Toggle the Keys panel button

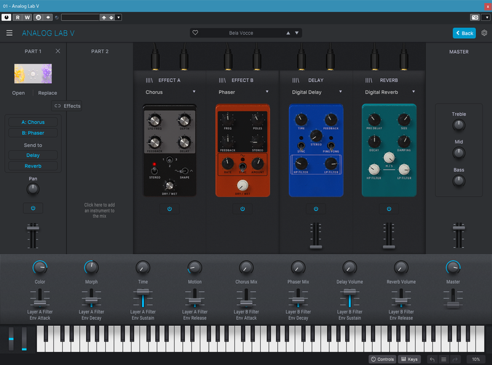coord(409,359)
